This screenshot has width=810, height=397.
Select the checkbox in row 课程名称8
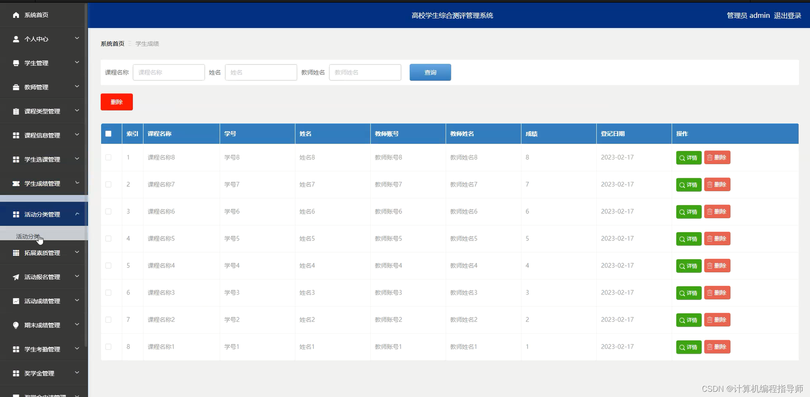(x=108, y=157)
